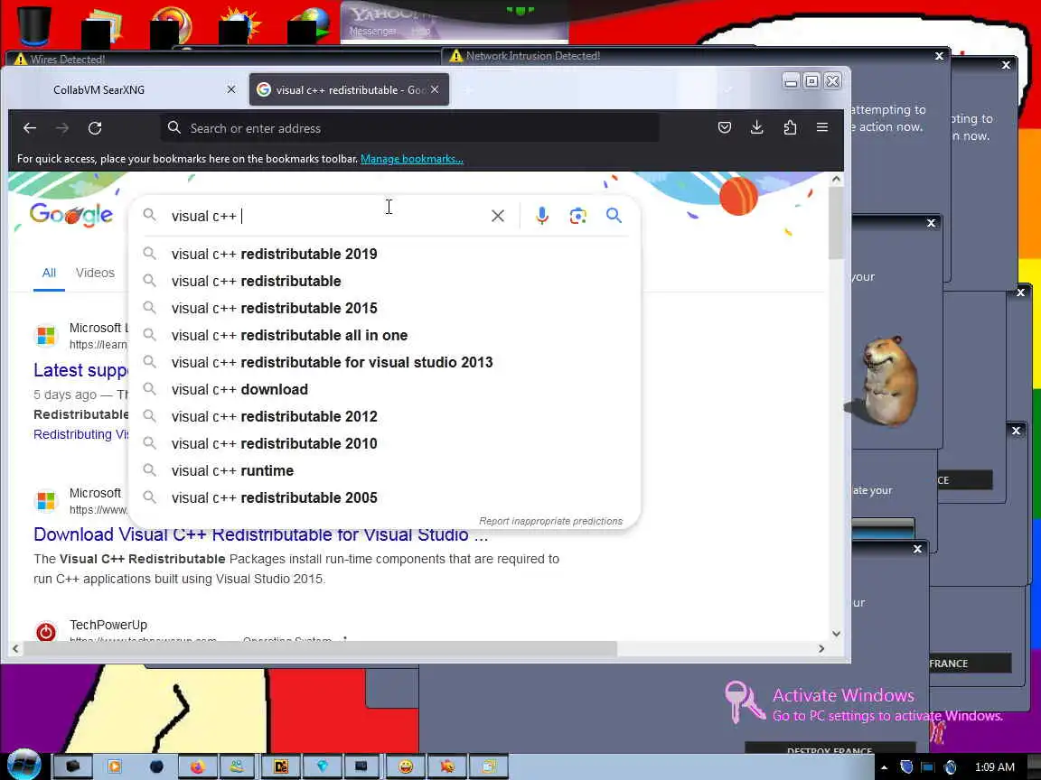Start Google voice search with microphone

[542, 216]
